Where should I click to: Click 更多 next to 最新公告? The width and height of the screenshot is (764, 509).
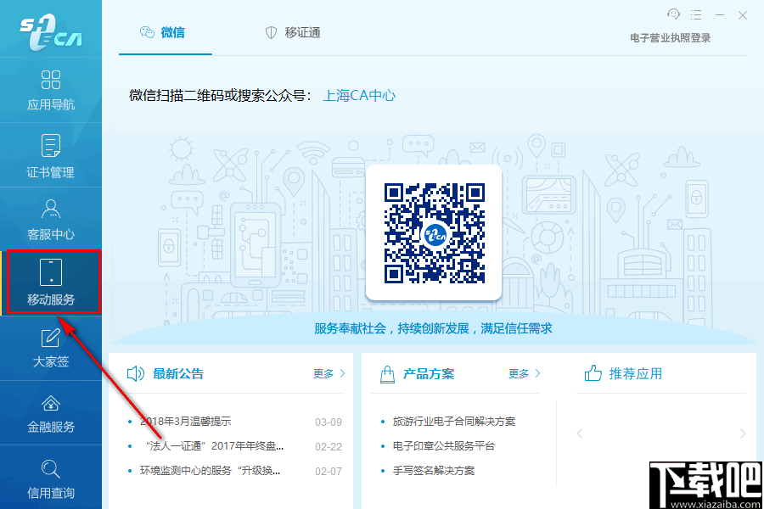tap(329, 373)
